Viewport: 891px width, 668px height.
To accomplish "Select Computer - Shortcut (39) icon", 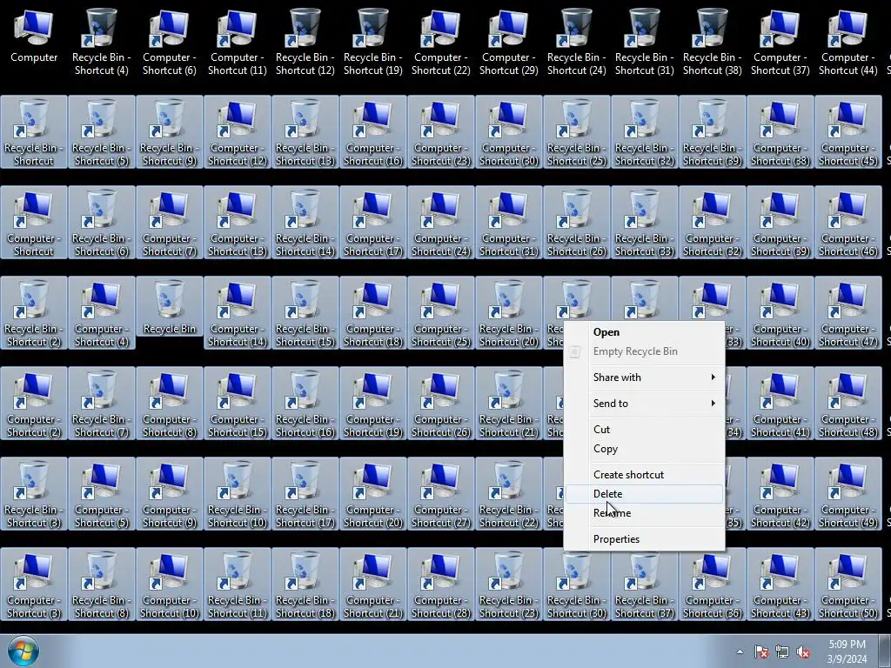I will pos(780,222).
